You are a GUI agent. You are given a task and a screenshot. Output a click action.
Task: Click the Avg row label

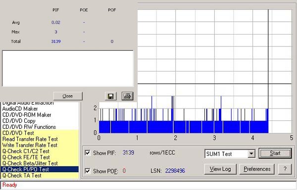tap(16, 22)
